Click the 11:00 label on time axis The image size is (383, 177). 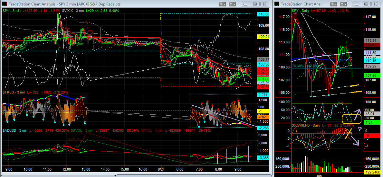47,169
